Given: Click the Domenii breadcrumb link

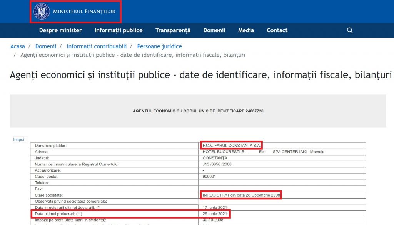Looking at the screenshot, I should pyautogui.click(x=46, y=46).
